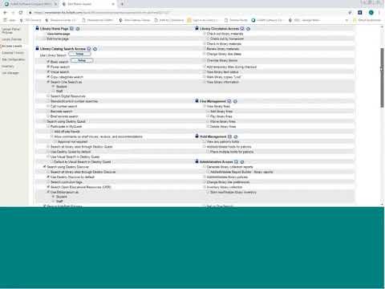This screenshot has height=289, width=385.
Task: Uncheck the Visual search checkbox
Action: 48,71
